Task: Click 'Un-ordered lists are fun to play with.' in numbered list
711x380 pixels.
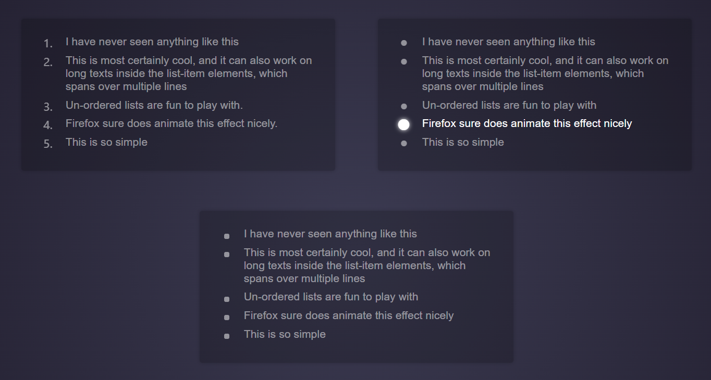Action: pos(154,105)
